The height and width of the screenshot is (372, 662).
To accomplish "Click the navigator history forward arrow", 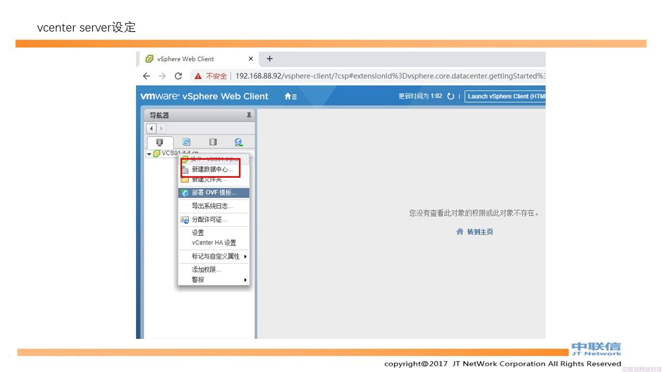I will pos(161,128).
